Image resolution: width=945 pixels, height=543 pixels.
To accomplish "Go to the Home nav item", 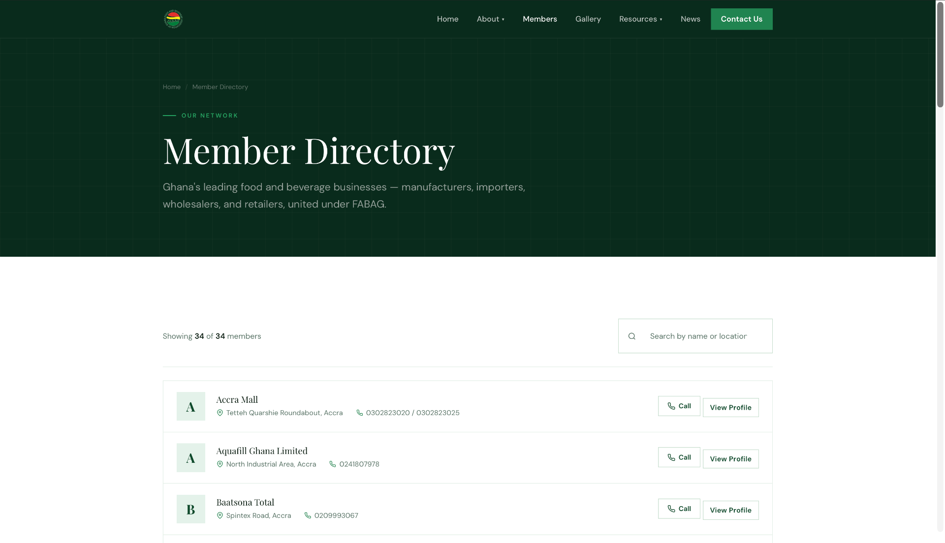I will pos(447,19).
